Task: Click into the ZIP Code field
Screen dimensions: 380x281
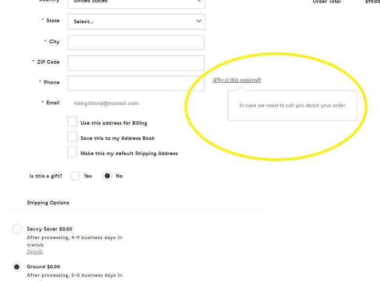Action: [x=136, y=63]
